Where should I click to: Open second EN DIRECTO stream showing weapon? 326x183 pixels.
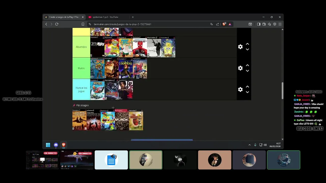pyautogui.click(x=77, y=160)
